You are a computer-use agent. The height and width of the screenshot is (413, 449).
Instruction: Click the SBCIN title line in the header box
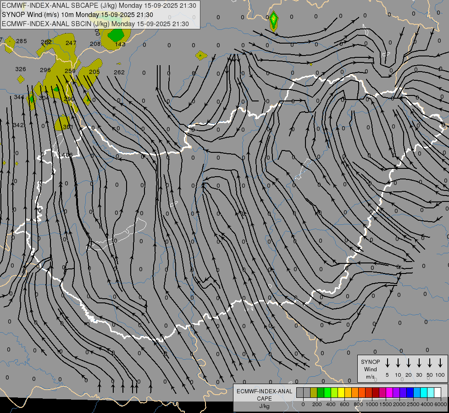point(95,24)
